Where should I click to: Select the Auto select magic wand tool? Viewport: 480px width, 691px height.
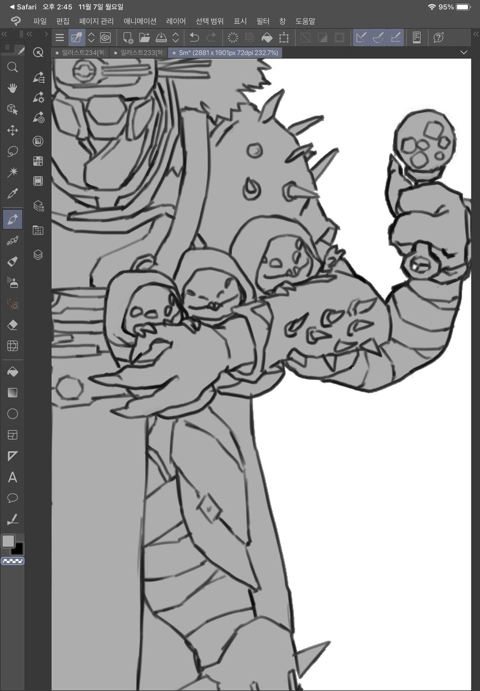(x=12, y=173)
